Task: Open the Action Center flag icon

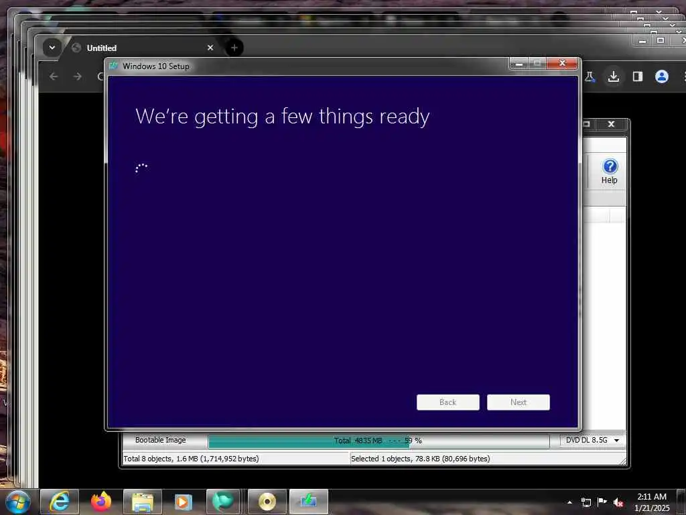Action: click(x=602, y=502)
